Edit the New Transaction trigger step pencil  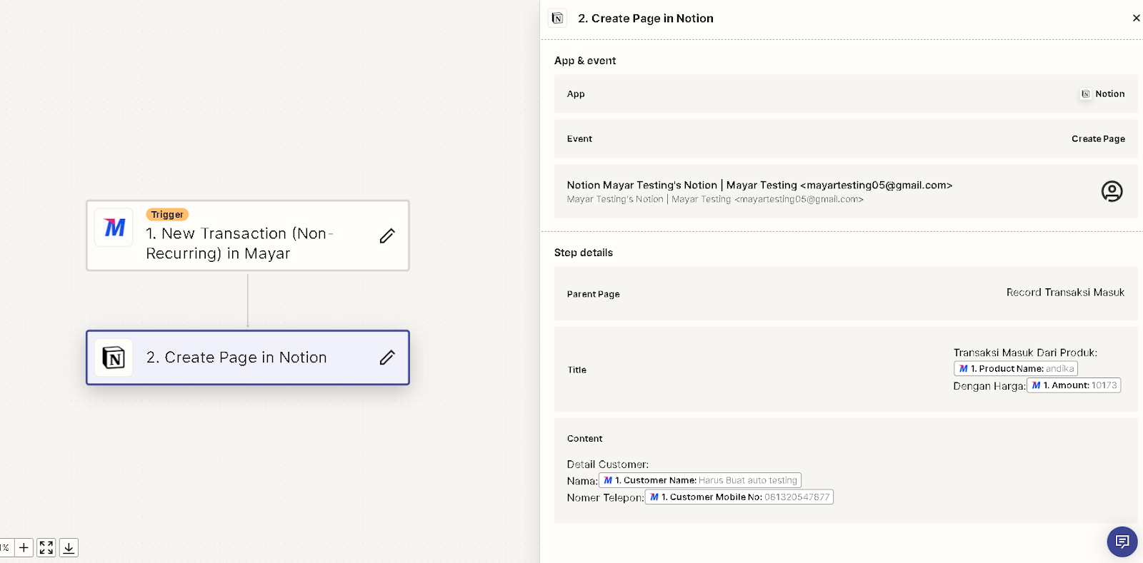[387, 235]
